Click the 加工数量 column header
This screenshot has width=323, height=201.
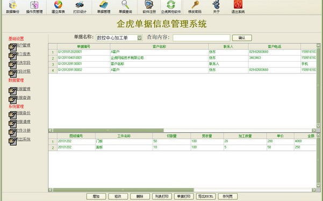[x=245, y=136]
